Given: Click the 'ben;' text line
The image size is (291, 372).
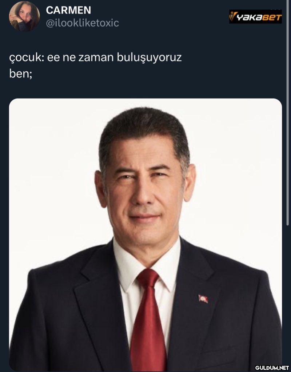Looking at the screenshot, I should (x=21, y=74).
